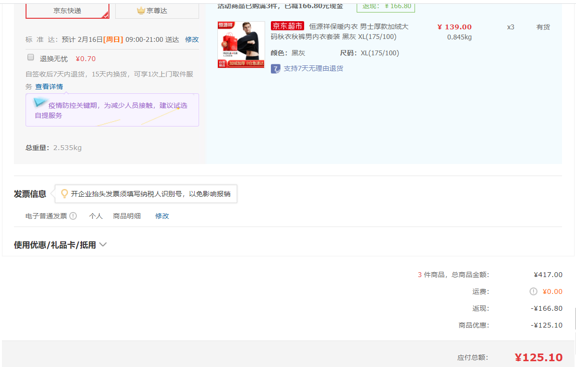This screenshot has width=576, height=367.
Task: Enable the 退换无忧 checkbox
Action: [31, 57]
